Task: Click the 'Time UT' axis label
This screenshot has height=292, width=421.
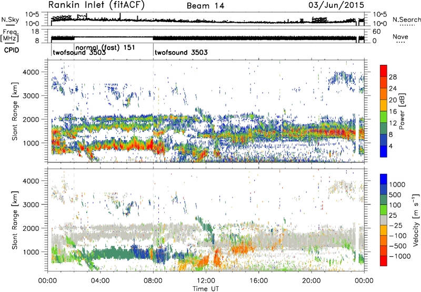Action: 206,289
